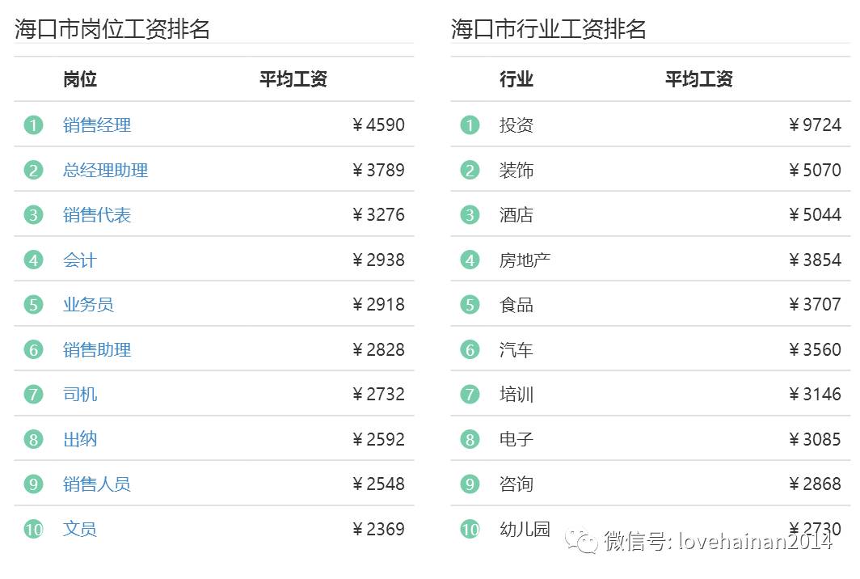Screen dimensions: 860x579
Task: Select the 会计 position entry
Action: [79, 260]
